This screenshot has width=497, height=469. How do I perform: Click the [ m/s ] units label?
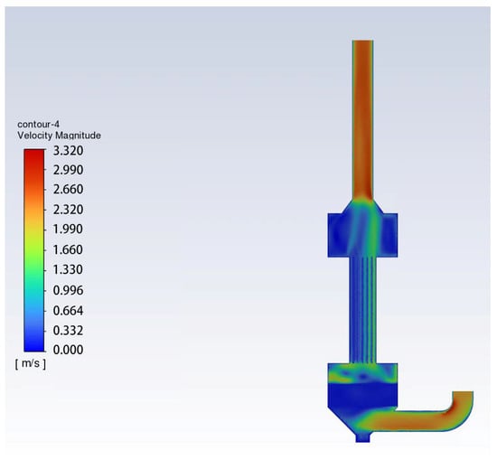point(31,363)
